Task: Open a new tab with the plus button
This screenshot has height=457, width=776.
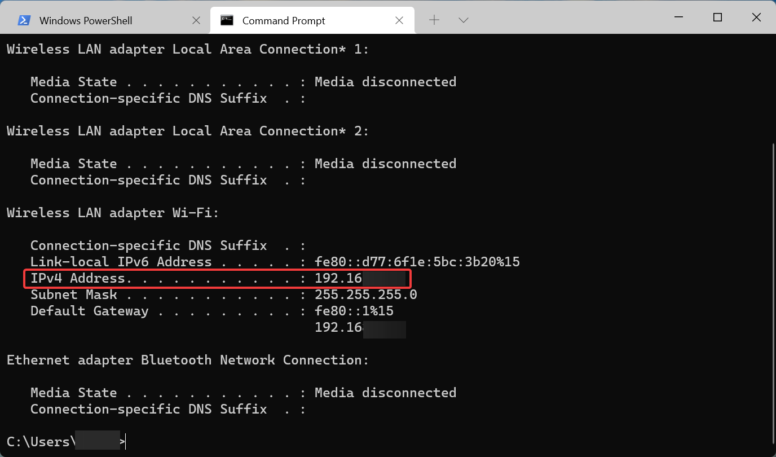Action: click(x=434, y=20)
